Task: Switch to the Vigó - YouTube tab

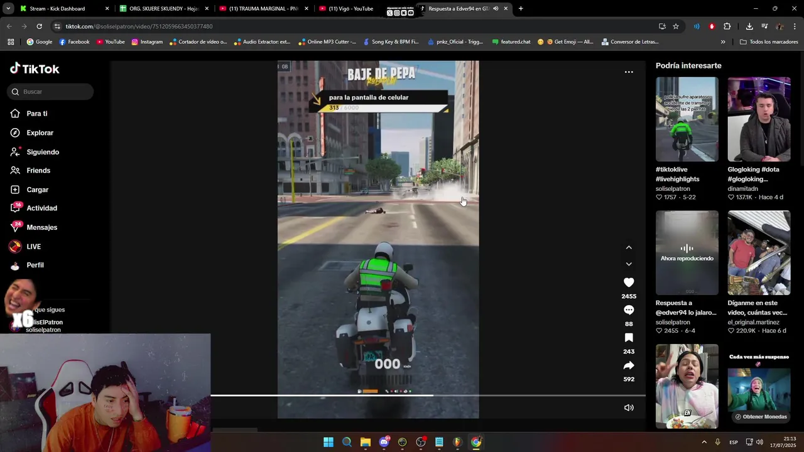Action: (350, 9)
